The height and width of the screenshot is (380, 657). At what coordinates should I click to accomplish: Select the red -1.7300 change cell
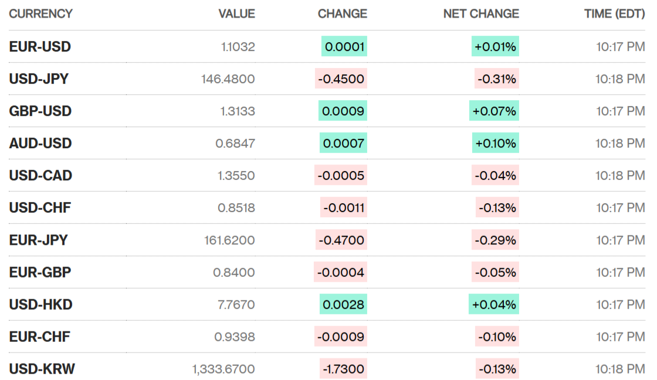(343, 369)
